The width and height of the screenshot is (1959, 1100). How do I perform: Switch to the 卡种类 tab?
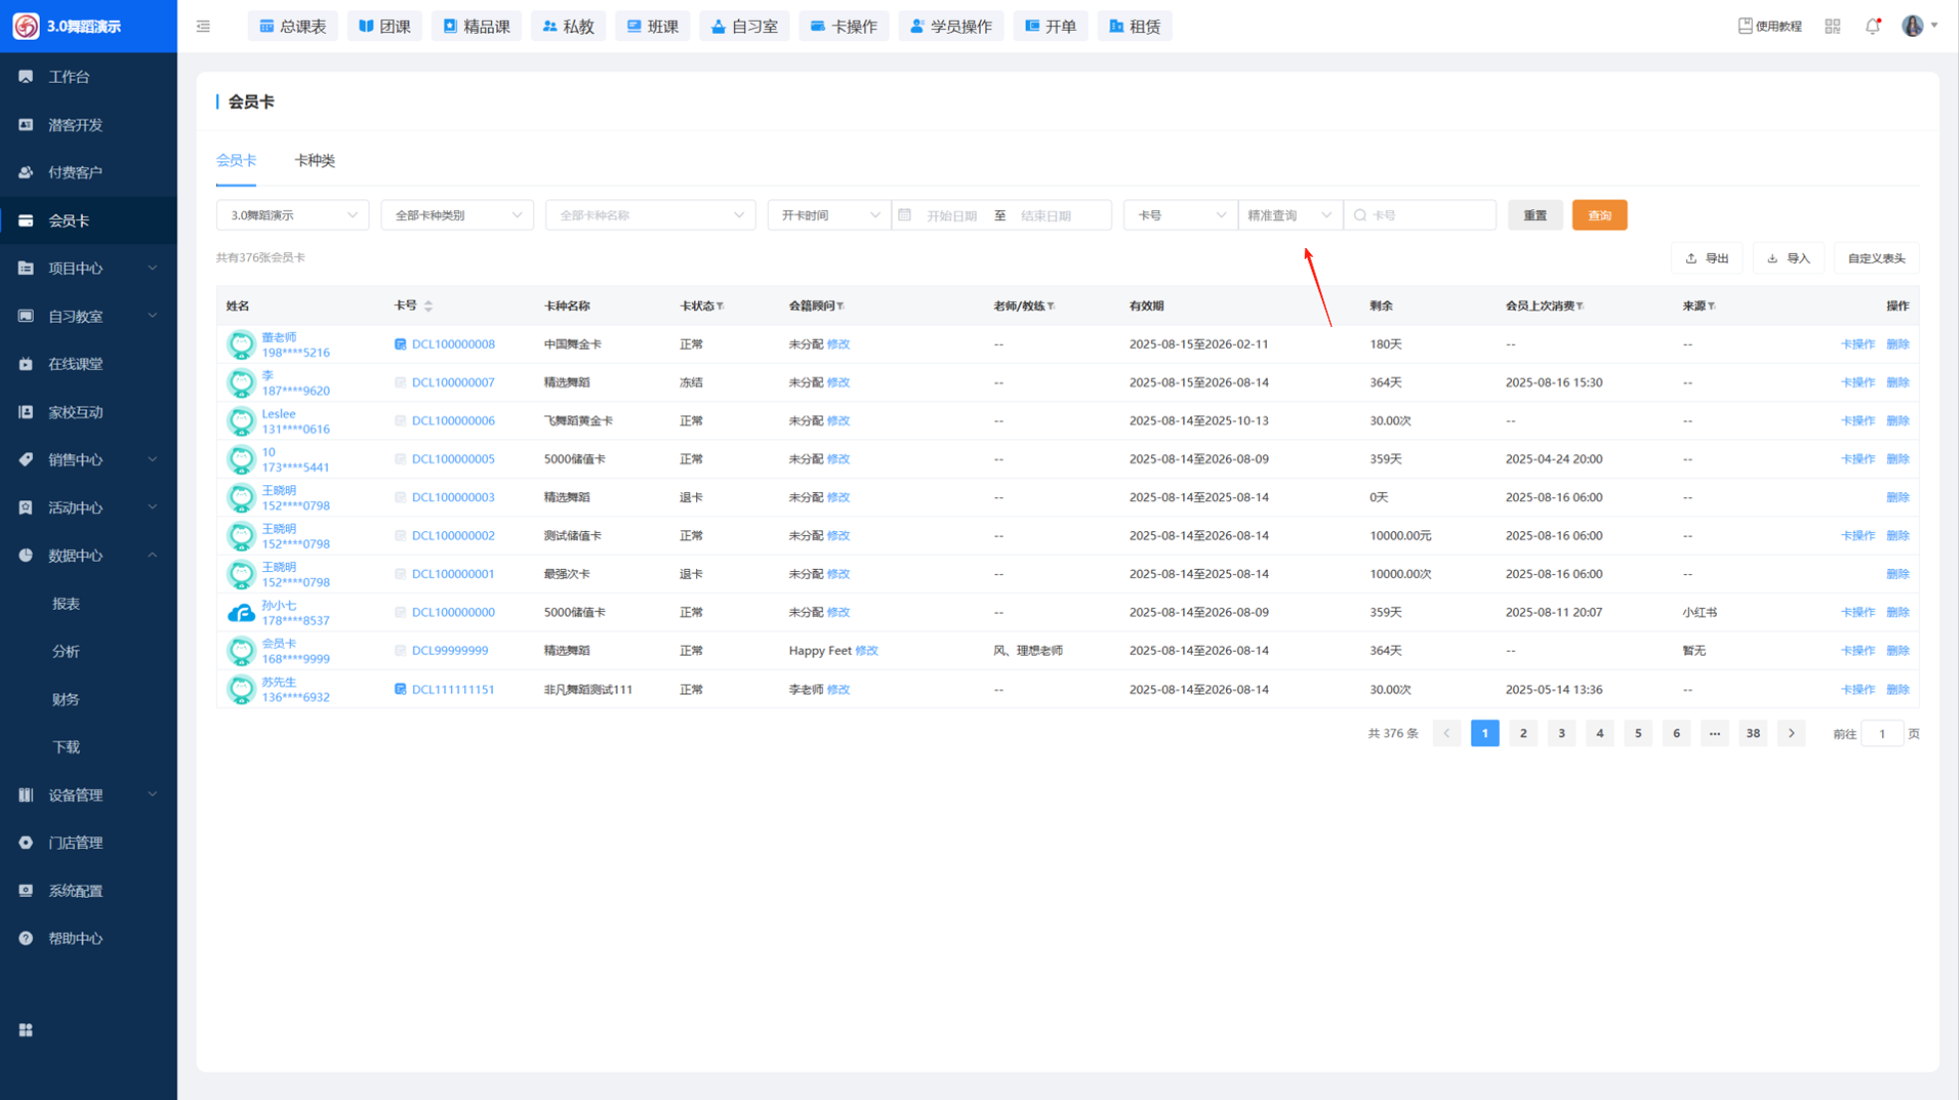click(315, 160)
